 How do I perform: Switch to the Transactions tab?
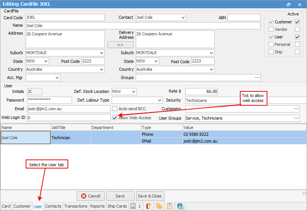coord(76,206)
